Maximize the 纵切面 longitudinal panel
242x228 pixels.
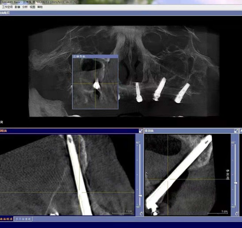tap(236, 131)
